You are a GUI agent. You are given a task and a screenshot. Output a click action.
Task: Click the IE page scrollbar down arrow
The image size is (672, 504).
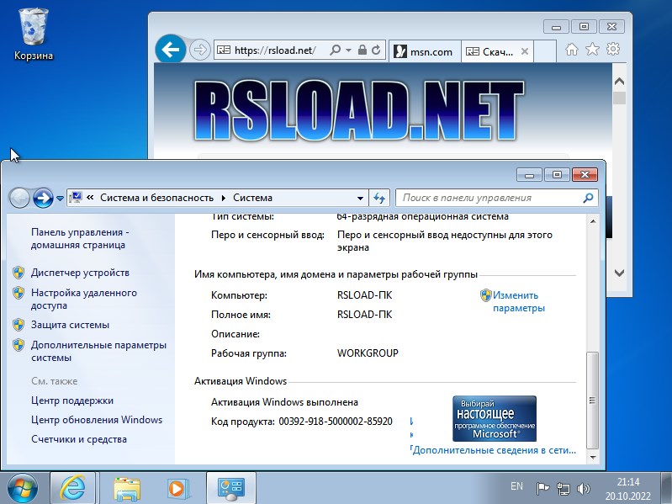[x=619, y=273]
